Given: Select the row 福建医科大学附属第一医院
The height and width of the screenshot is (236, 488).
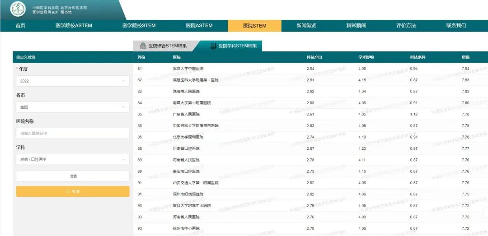Looking at the screenshot, I should click(310, 80).
